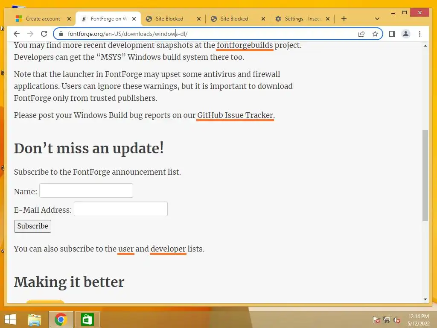
Task: Click the page vertical scrollbar thumb
Action: [x=425, y=175]
